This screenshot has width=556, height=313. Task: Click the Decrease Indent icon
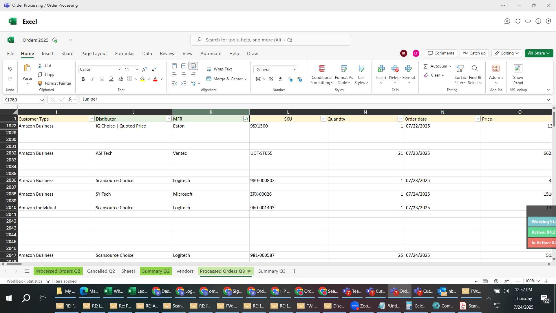point(174,83)
